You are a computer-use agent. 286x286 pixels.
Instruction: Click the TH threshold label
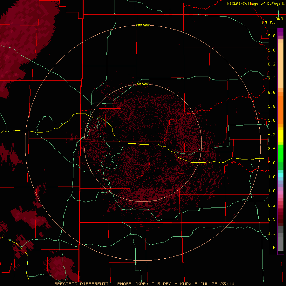click(x=273, y=248)
